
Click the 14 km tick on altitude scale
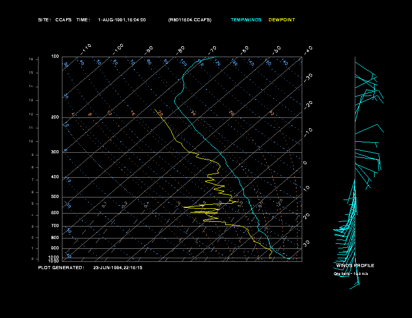pos(31,87)
